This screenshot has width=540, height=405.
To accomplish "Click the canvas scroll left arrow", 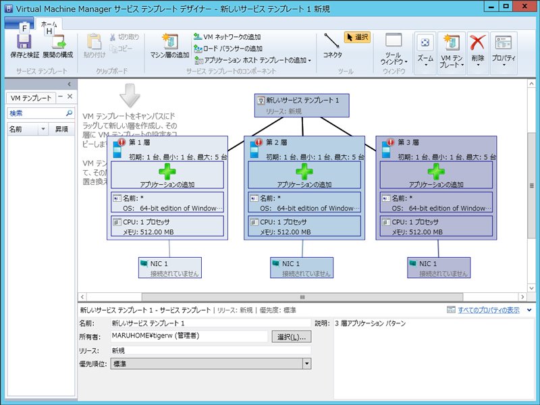I will [82, 297].
